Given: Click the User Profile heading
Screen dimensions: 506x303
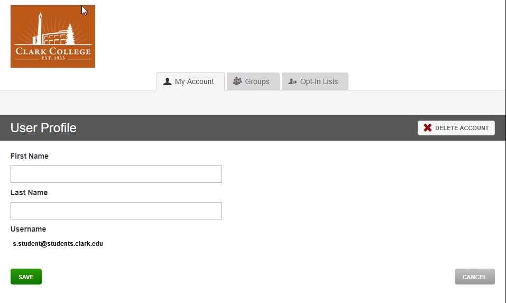Looking at the screenshot, I should [43, 128].
